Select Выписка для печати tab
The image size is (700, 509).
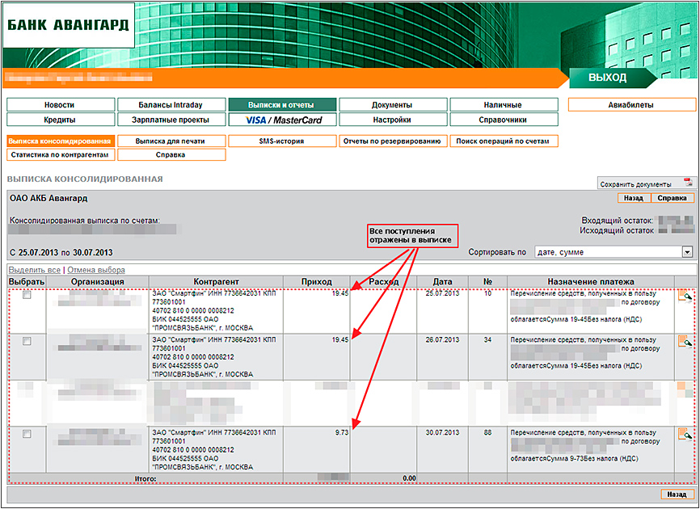click(x=171, y=141)
